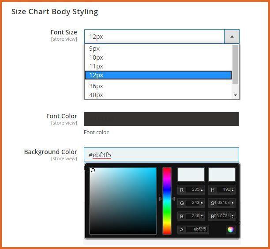Click the Font Color field
Screen dimensions: 270x249
pos(161,119)
